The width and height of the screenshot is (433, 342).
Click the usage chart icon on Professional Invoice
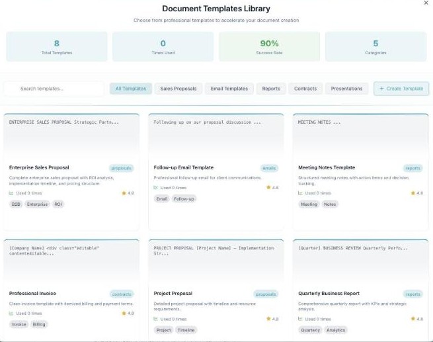pyautogui.click(x=11, y=314)
